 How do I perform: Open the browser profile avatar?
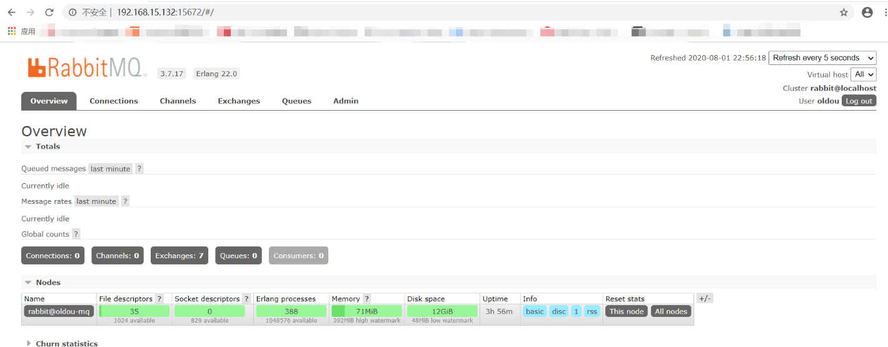[x=867, y=13]
